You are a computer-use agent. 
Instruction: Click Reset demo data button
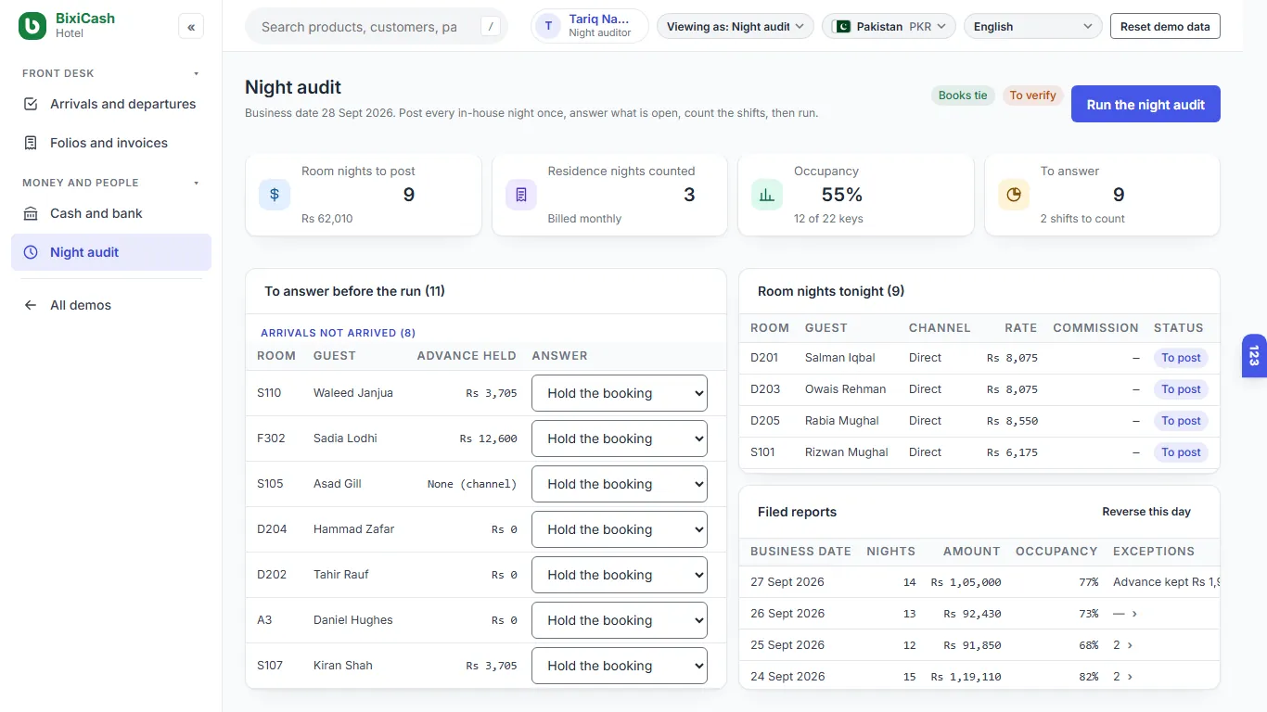1165,26
